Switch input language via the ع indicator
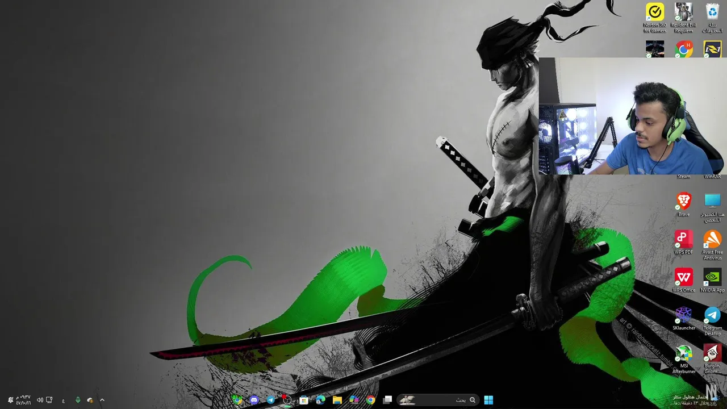 coord(63,400)
